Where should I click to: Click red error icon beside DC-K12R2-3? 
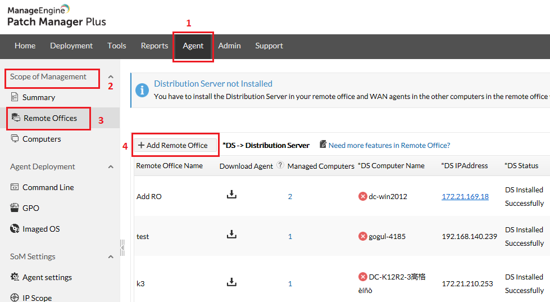click(x=363, y=277)
